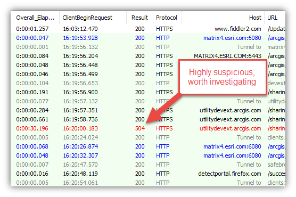The width and height of the screenshot is (296, 197).
Task: Select utilitydevext.arcgis.com host at 16:19:58.736
Action: pos(231,120)
